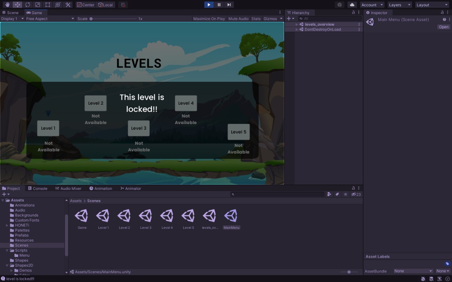Pause the game with Pause button
Viewport: 452px width, 282px height.
tap(219, 5)
